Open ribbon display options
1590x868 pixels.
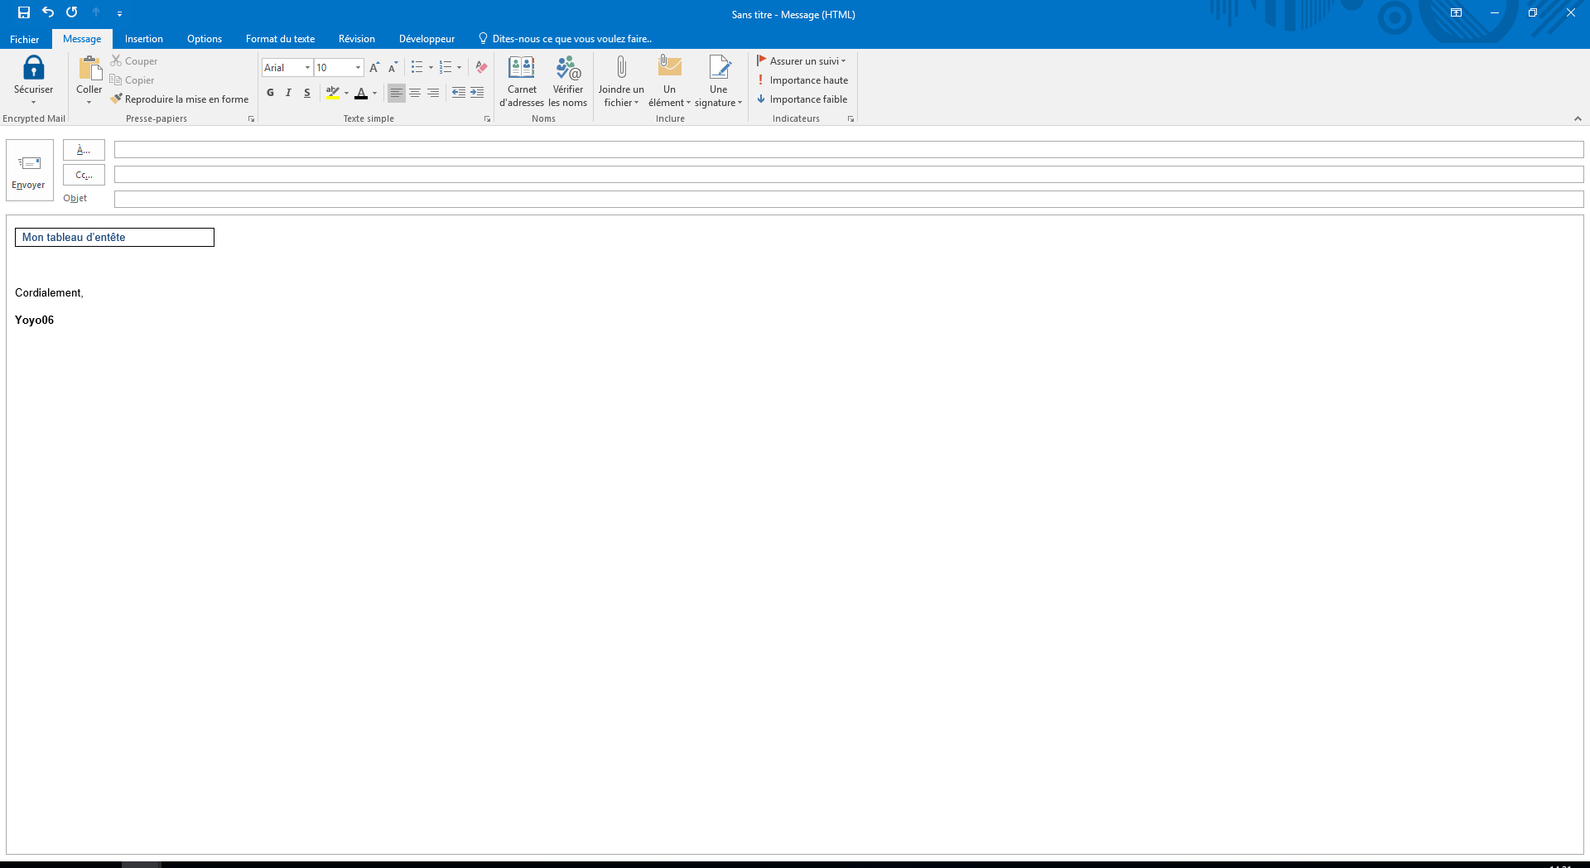click(1456, 12)
